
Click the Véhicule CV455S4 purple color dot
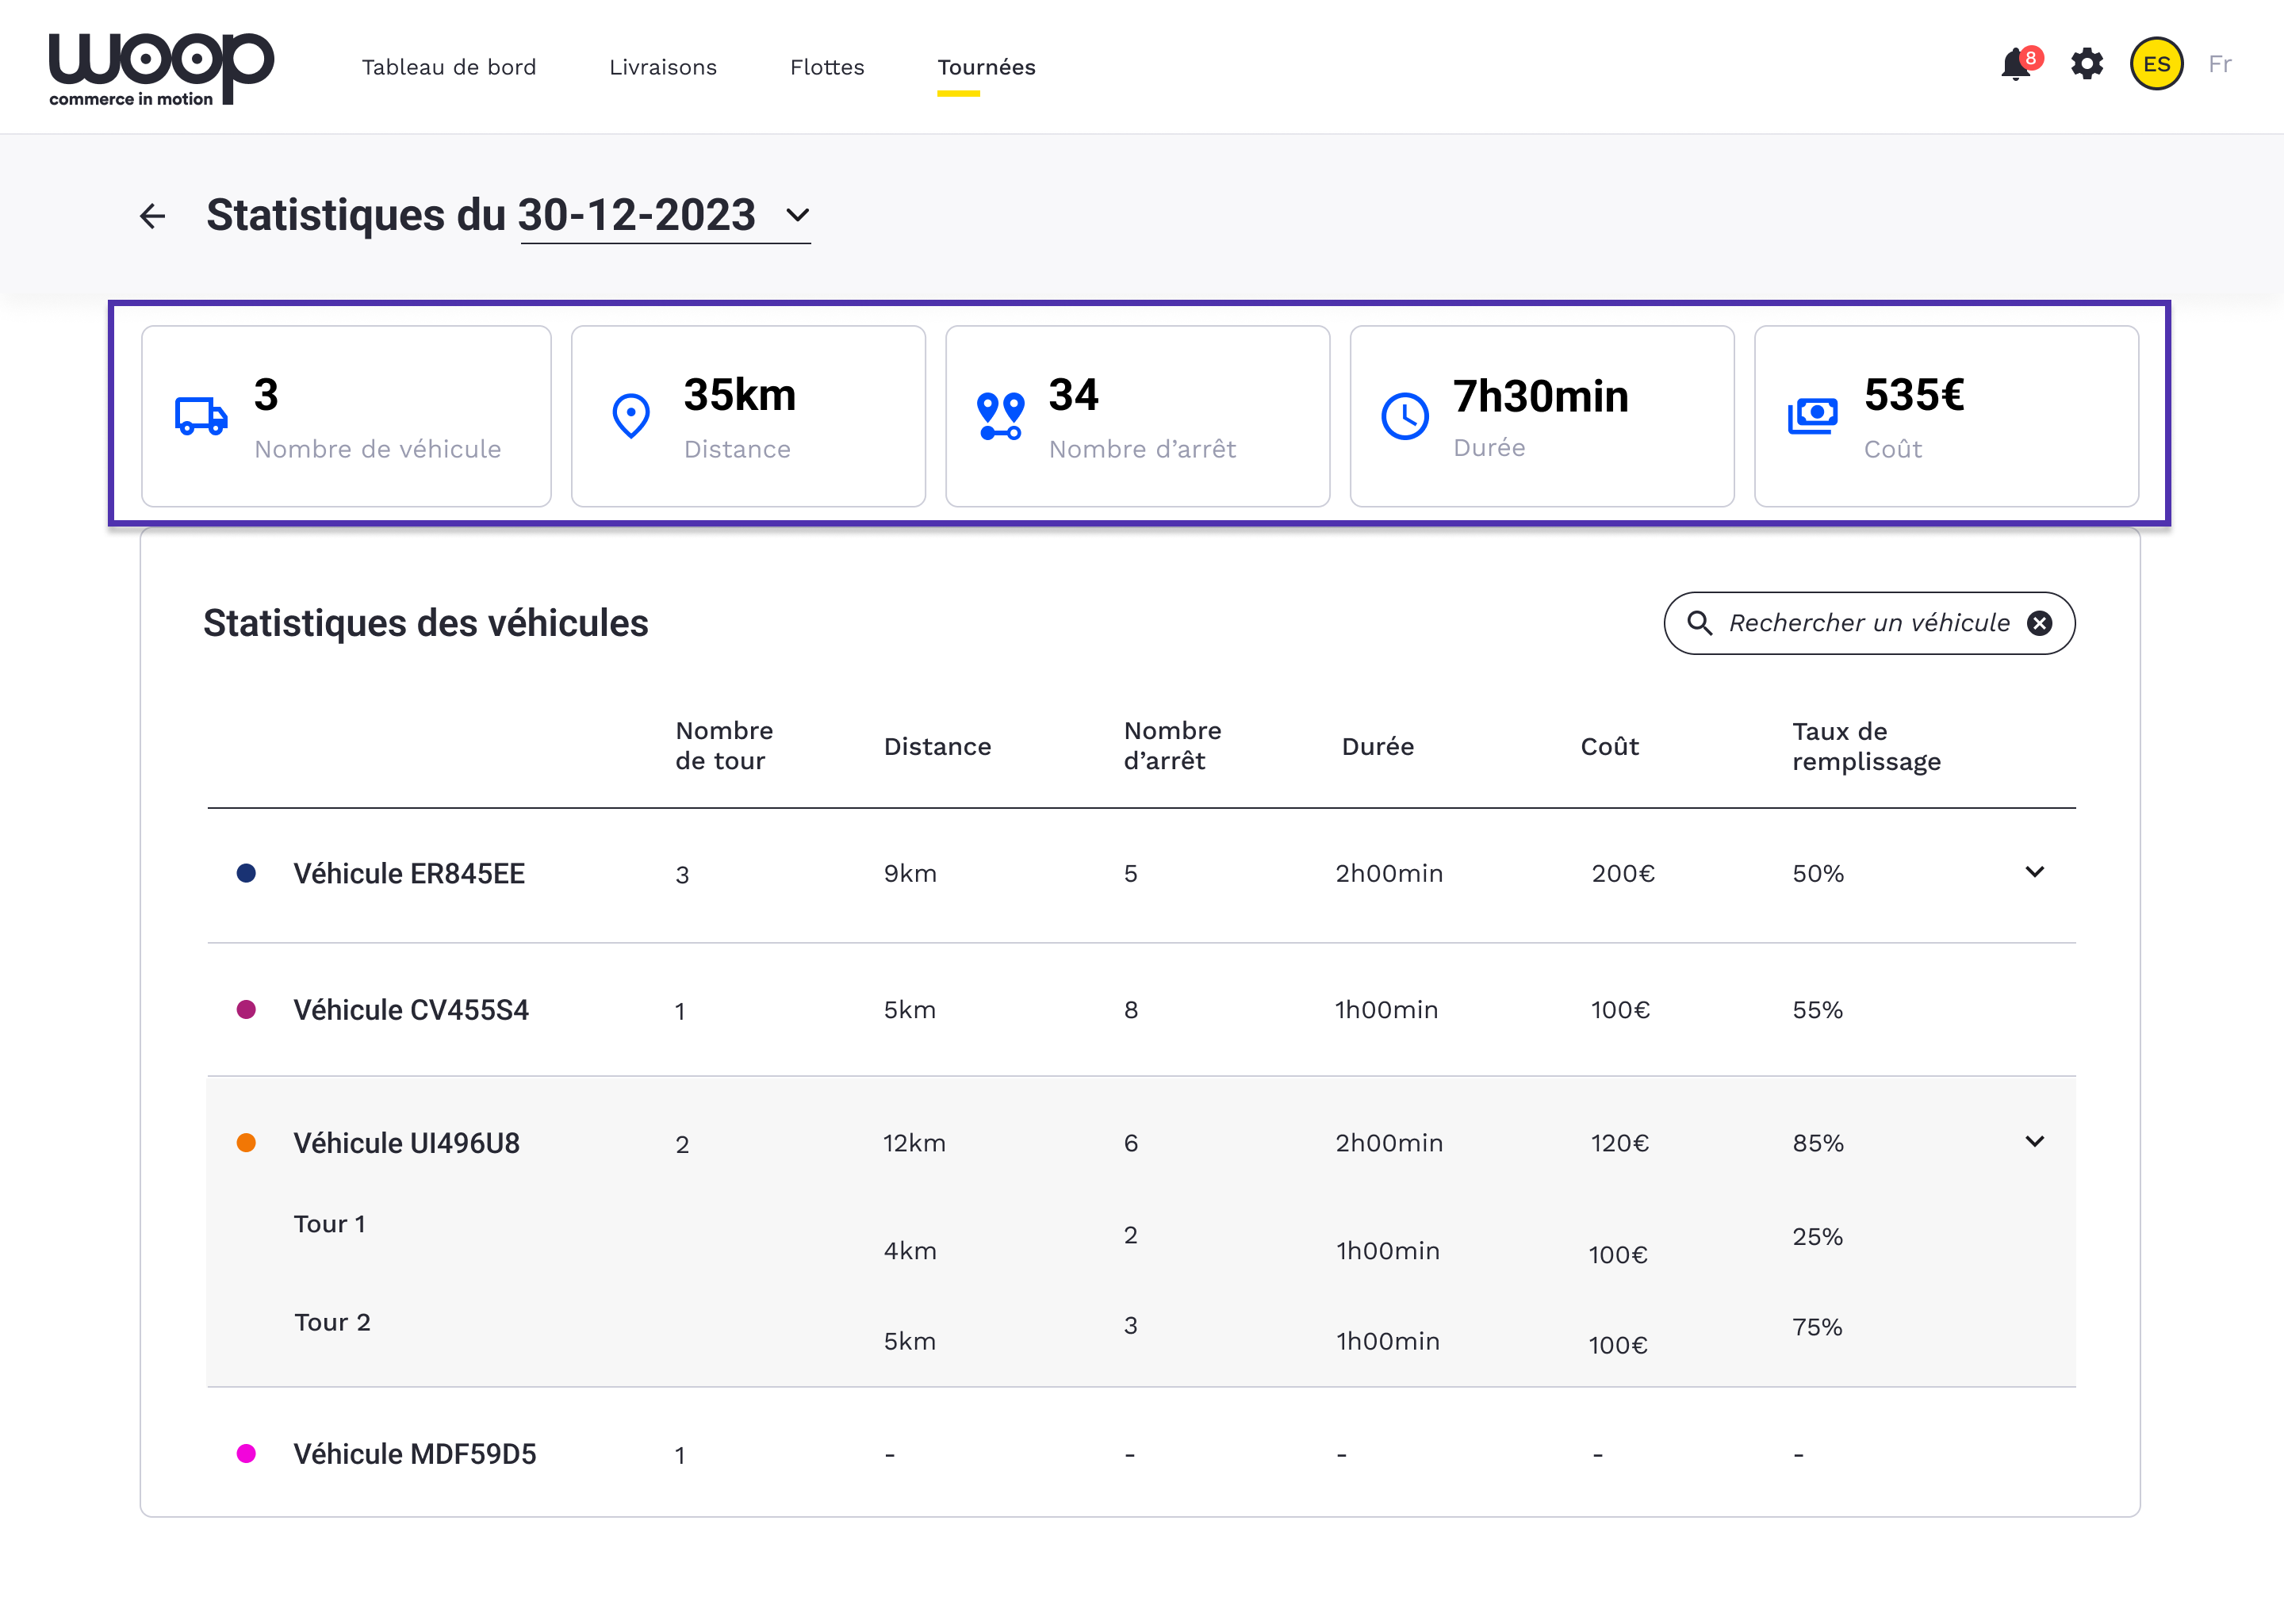(x=246, y=1009)
